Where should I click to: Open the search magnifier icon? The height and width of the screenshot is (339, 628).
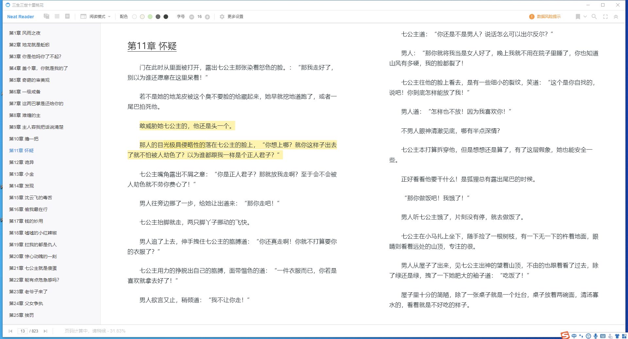[x=594, y=17]
